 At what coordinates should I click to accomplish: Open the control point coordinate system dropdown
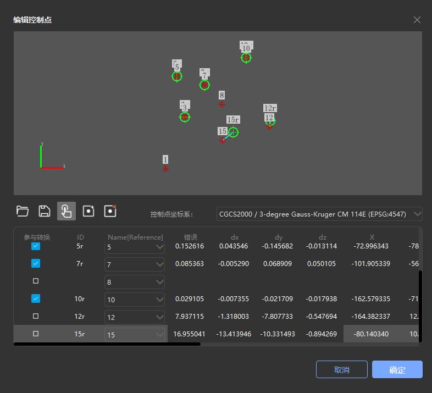[x=319, y=214]
